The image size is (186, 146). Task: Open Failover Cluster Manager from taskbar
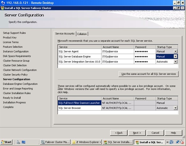point(55,142)
